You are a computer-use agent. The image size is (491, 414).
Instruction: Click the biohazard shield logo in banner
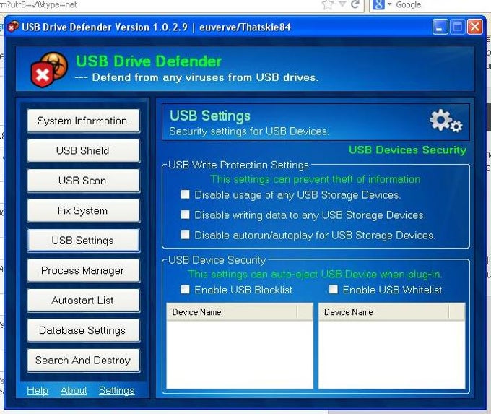click(x=49, y=69)
